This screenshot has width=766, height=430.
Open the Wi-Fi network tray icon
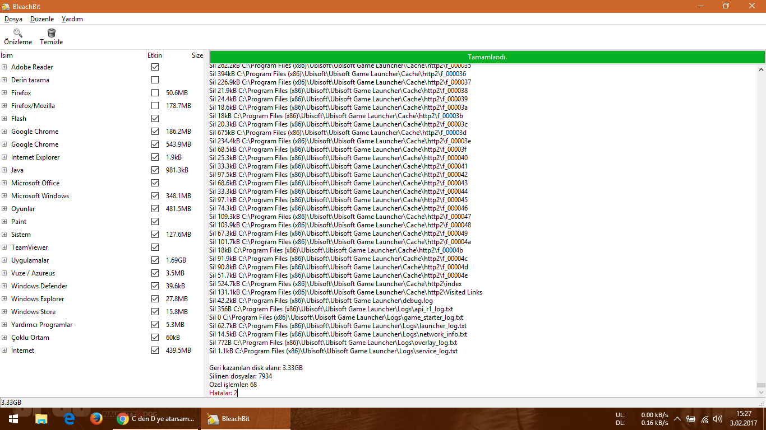tap(705, 419)
